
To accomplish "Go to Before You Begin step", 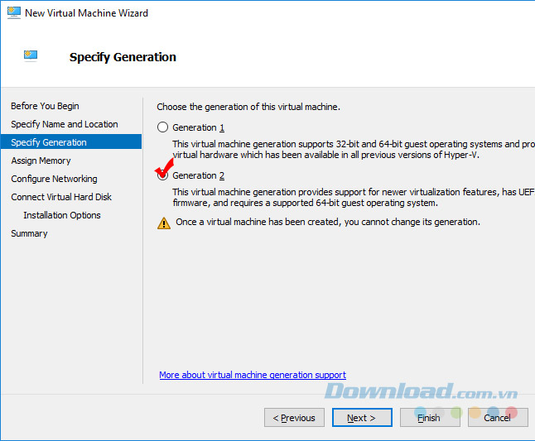I will point(46,106).
